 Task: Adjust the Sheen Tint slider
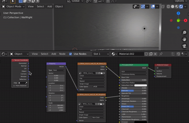tap(134, 106)
